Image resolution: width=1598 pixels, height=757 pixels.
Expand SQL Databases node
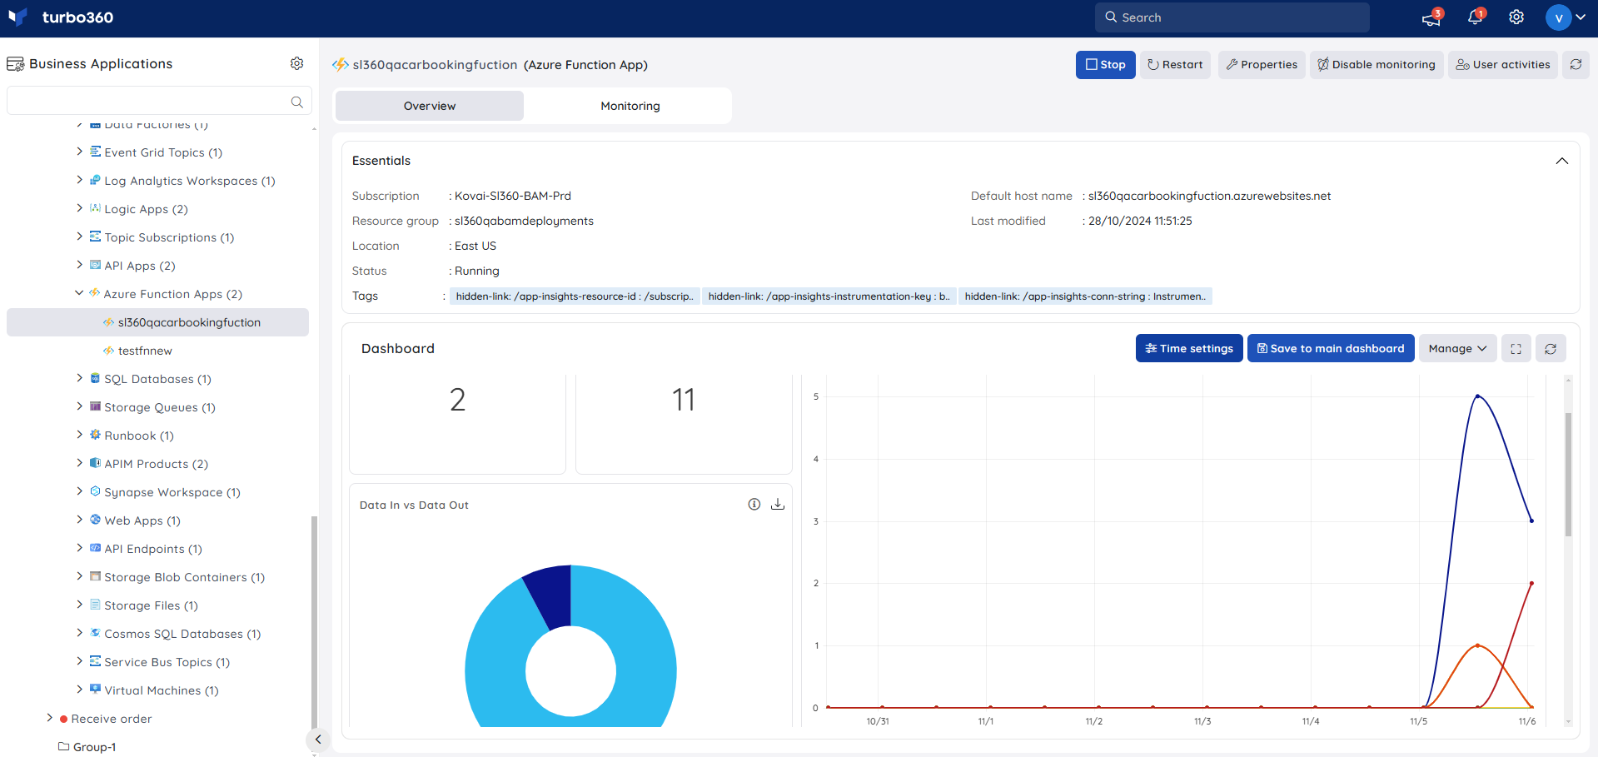79,378
